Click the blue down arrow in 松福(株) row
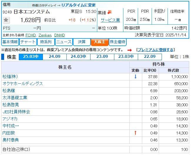The height and width of the screenshot is (155, 191). [135, 77]
